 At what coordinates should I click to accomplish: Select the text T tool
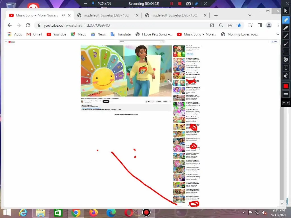pos(286,68)
